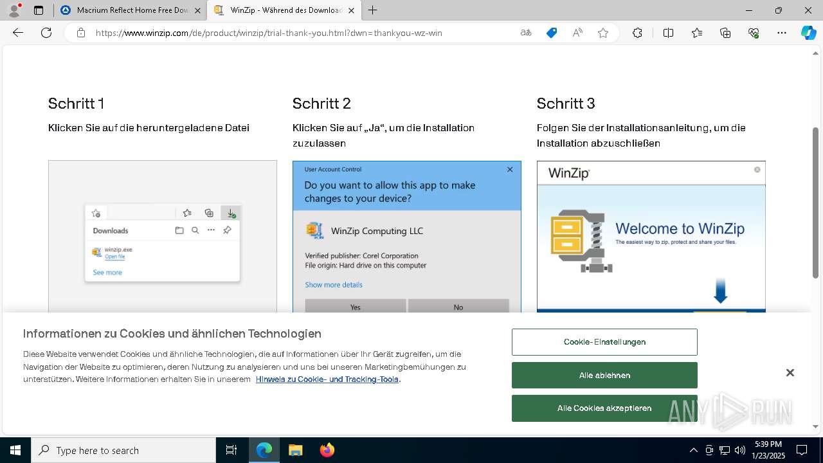The image size is (823, 463).
Task: Close the WinZip tab
Action: [351, 10]
